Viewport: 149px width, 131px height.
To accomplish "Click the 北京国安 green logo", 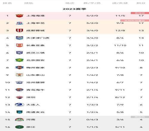I will click(x=19, y=60).
